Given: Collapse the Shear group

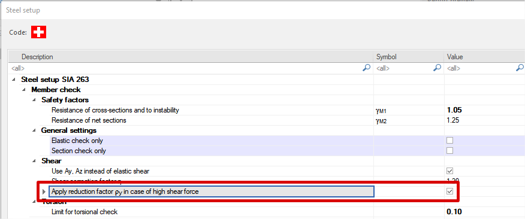Looking at the screenshot, I should click(x=34, y=161).
